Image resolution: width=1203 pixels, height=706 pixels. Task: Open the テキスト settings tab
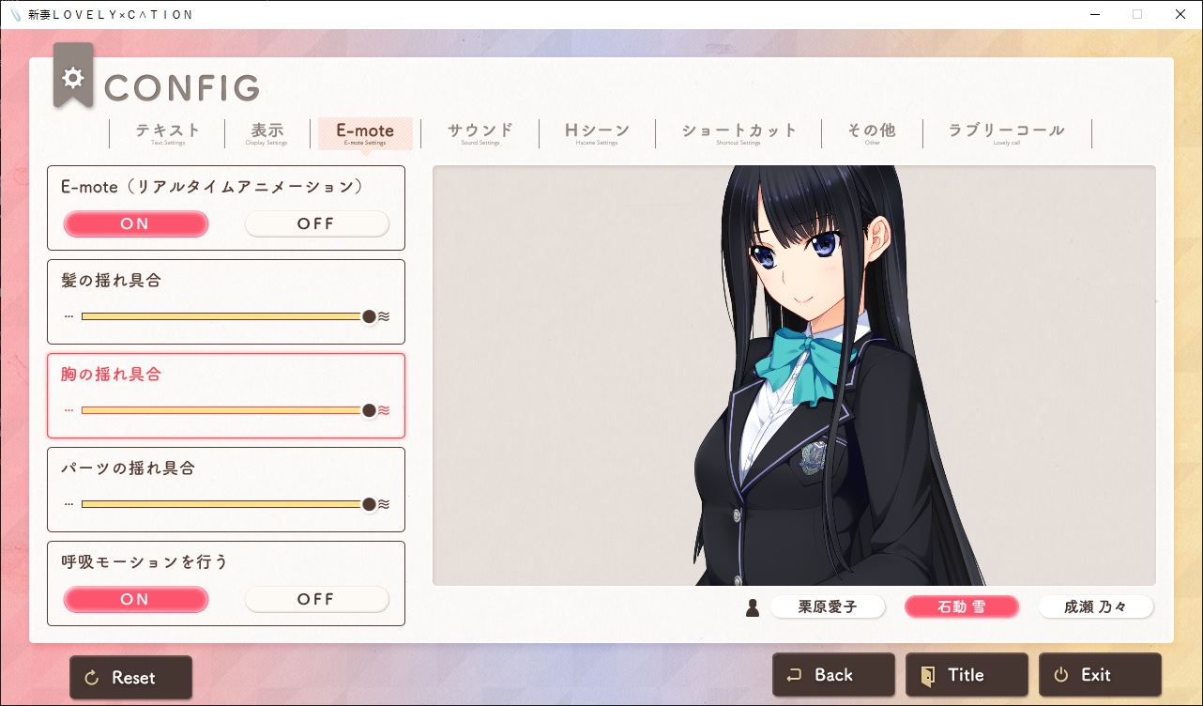pos(168,133)
